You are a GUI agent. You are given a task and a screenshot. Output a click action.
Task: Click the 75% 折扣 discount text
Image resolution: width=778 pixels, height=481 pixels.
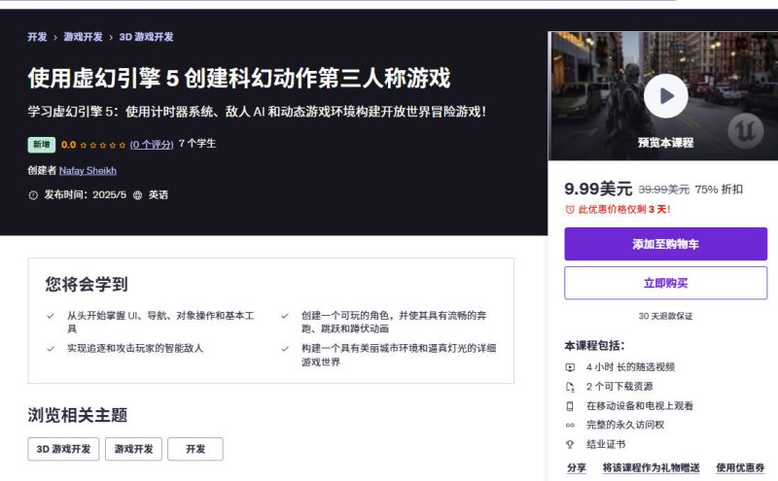point(719,189)
